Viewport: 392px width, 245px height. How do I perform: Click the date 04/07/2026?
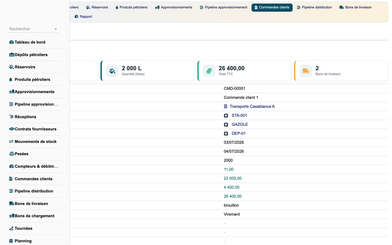click(x=234, y=151)
